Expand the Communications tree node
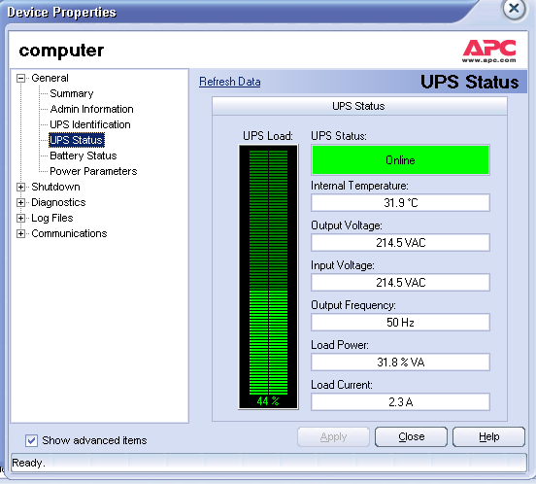This screenshot has height=484, width=536. (x=20, y=233)
